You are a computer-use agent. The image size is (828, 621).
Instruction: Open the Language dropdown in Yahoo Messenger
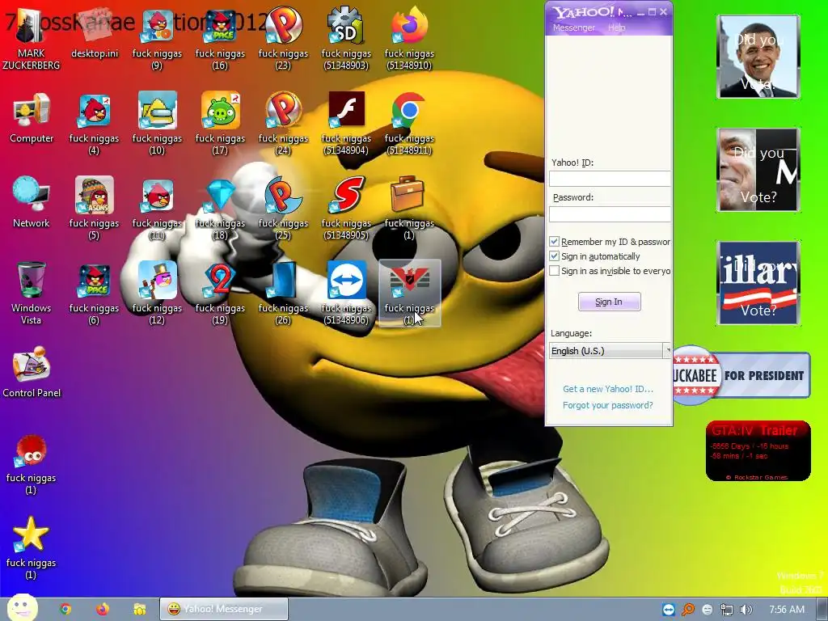[x=610, y=351]
